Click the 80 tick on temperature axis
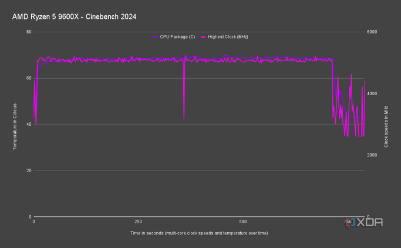The height and width of the screenshot is (248, 401). point(29,32)
